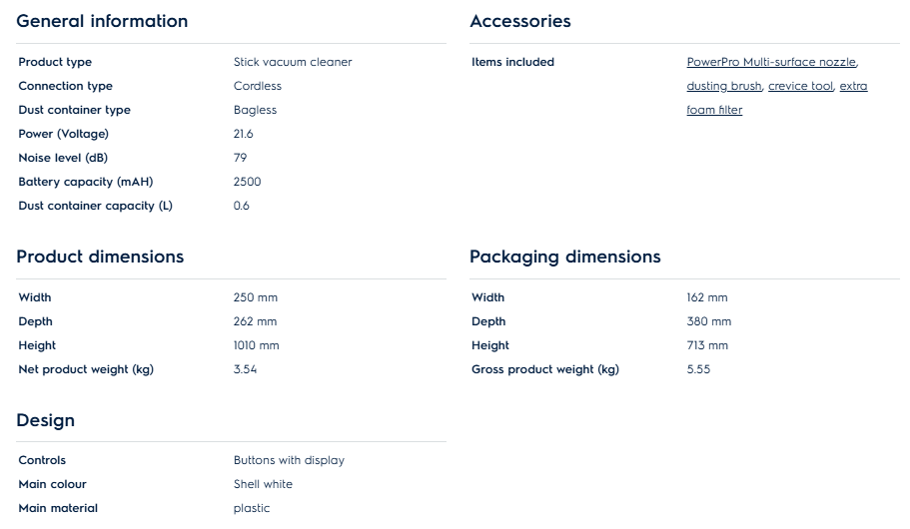Click the General information heading
Screen dimensions: 910x529
(x=102, y=21)
